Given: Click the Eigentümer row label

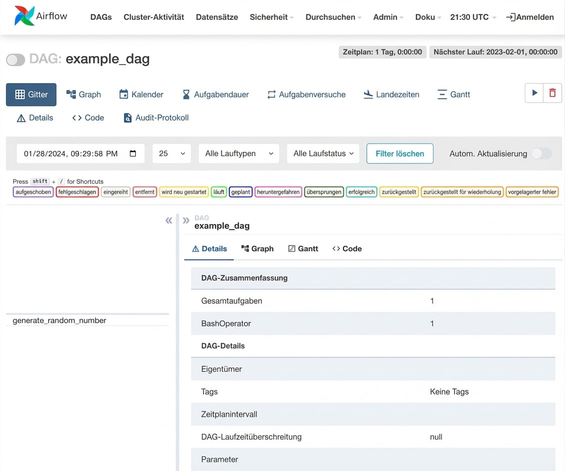Looking at the screenshot, I should point(221,369).
